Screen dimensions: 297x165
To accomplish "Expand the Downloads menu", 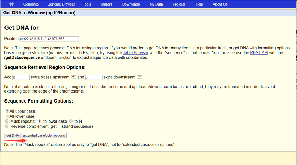I will pyautogui.click(x=131, y=4).
